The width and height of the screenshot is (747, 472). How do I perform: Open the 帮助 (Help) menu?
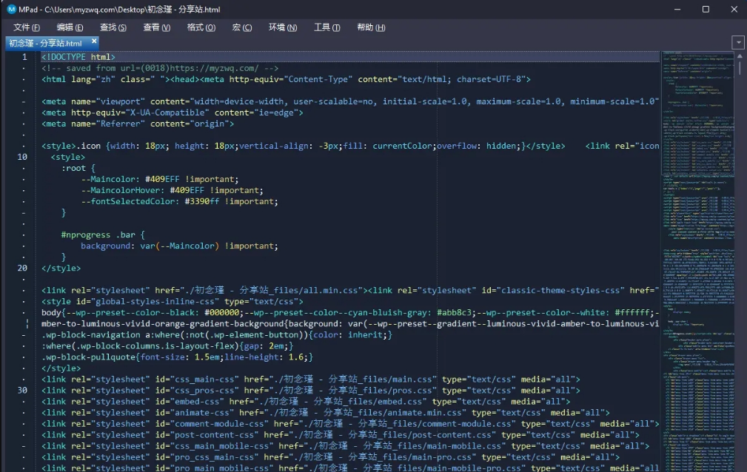(371, 27)
